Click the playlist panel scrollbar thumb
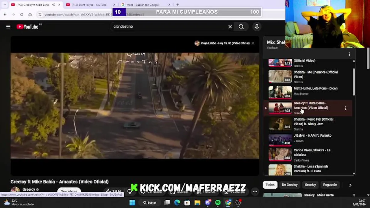The image size is (370, 208). 354,82
